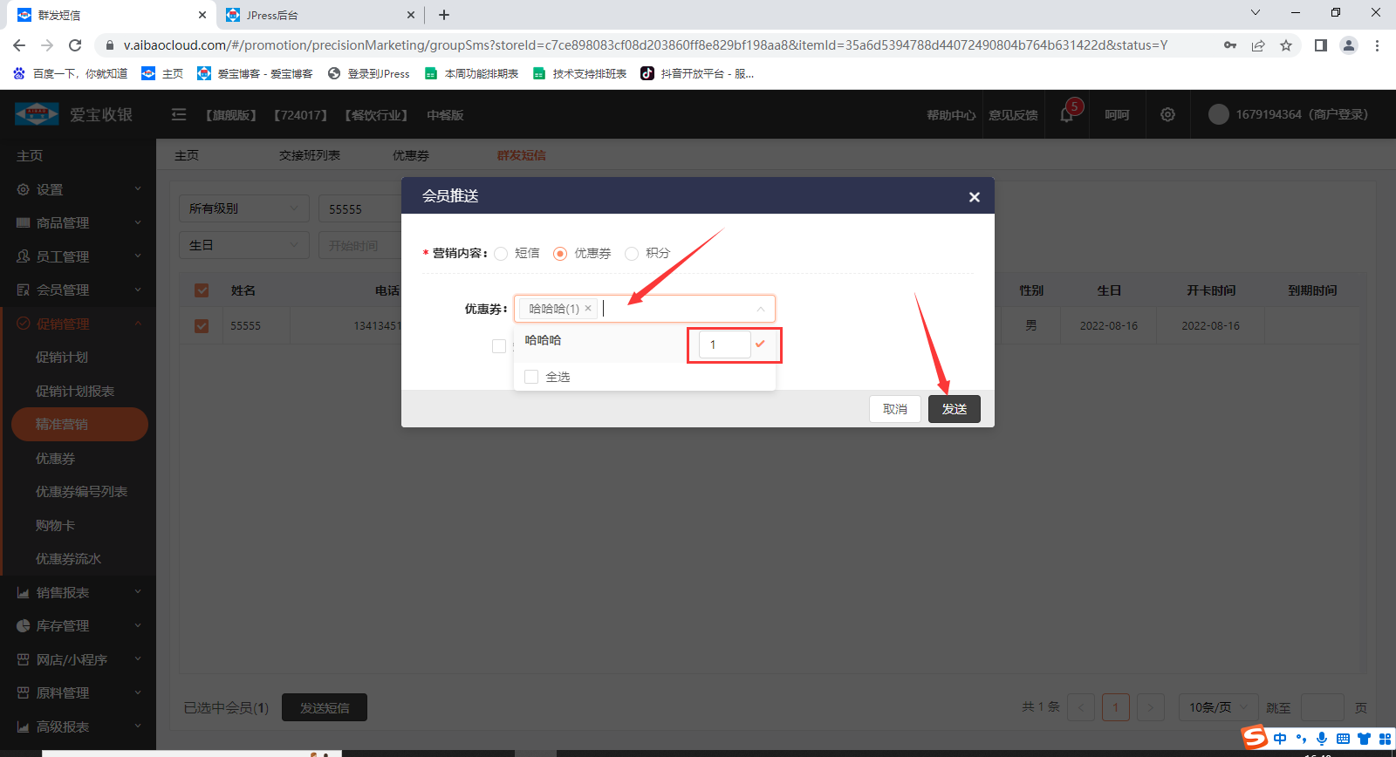This screenshot has width=1396, height=757.
Task: Select the 优惠券 radio button
Action: pos(560,254)
